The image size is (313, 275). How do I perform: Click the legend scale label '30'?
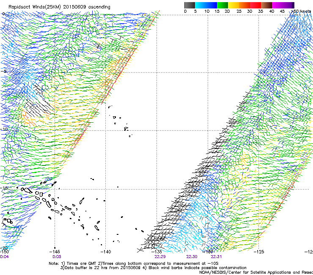tap(250, 11)
